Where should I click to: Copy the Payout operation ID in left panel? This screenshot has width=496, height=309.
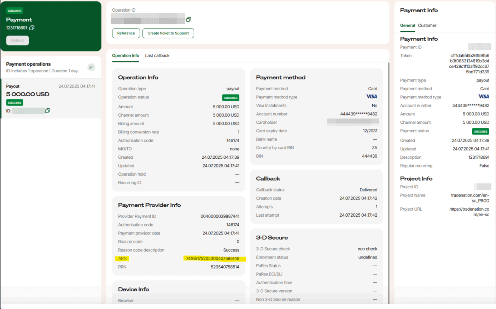pyautogui.click(x=47, y=111)
